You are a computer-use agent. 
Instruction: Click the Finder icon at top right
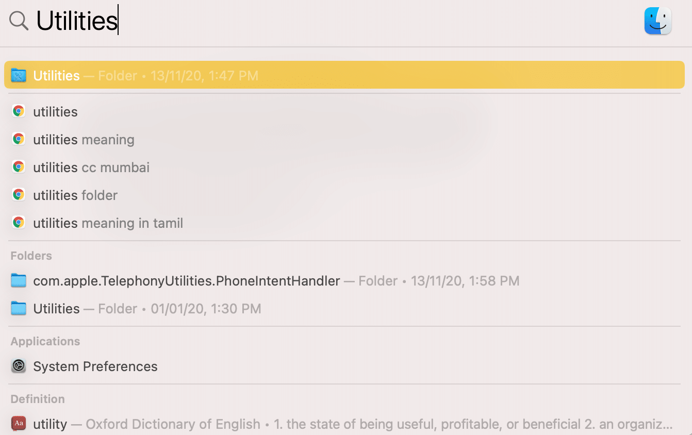[657, 21]
